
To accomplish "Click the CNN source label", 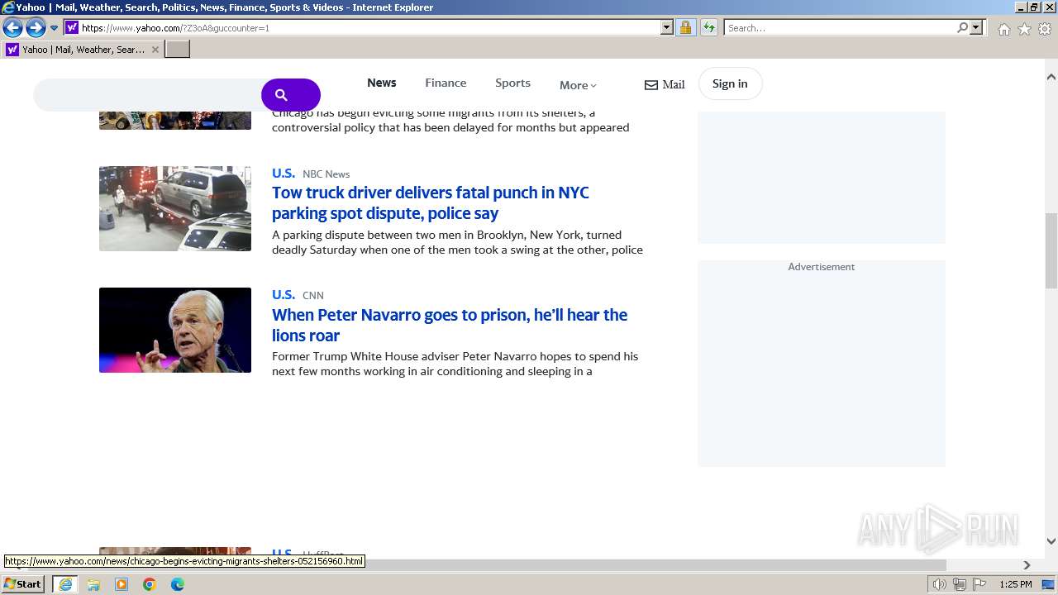I will coord(313,295).
